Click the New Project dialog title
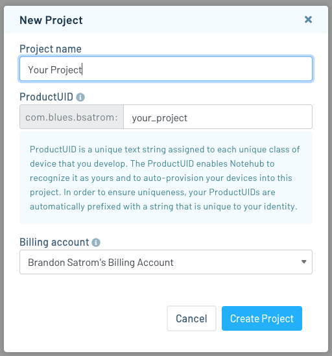Image resolution: width=332 pixels, height=356 pixels. tap(51, 20)
